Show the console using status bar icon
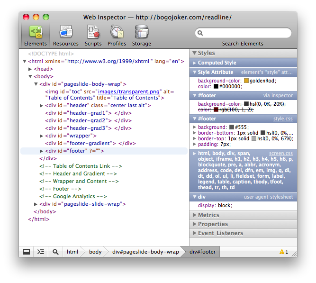The height and width of the screenshot is (283, 316). coord(41,252)
